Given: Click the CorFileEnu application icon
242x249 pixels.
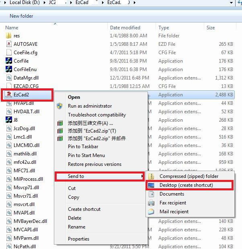Looking at the screenshot, I should [x=9, y=69].
